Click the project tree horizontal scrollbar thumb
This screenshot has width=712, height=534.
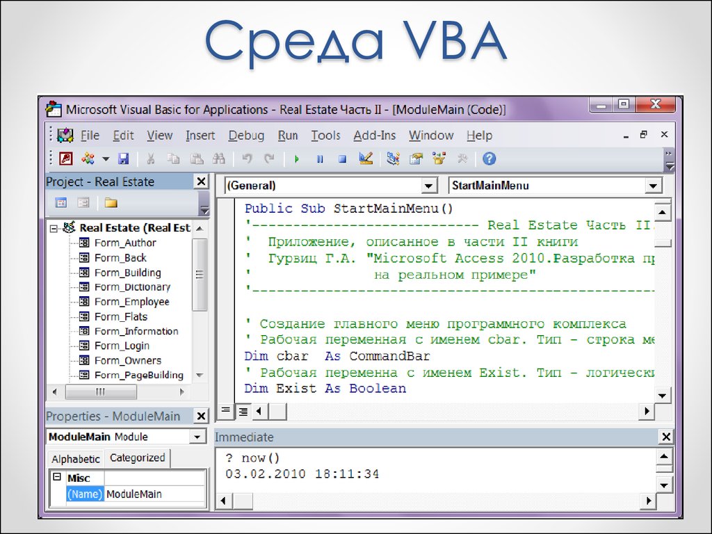(101, 391)
